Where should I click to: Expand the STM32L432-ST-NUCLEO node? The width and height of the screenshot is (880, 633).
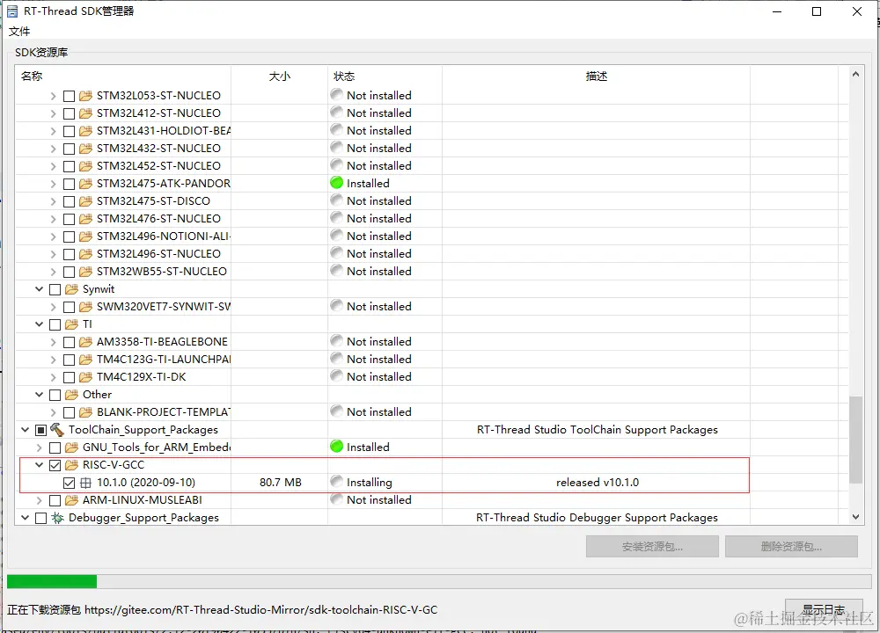point(54,149)
